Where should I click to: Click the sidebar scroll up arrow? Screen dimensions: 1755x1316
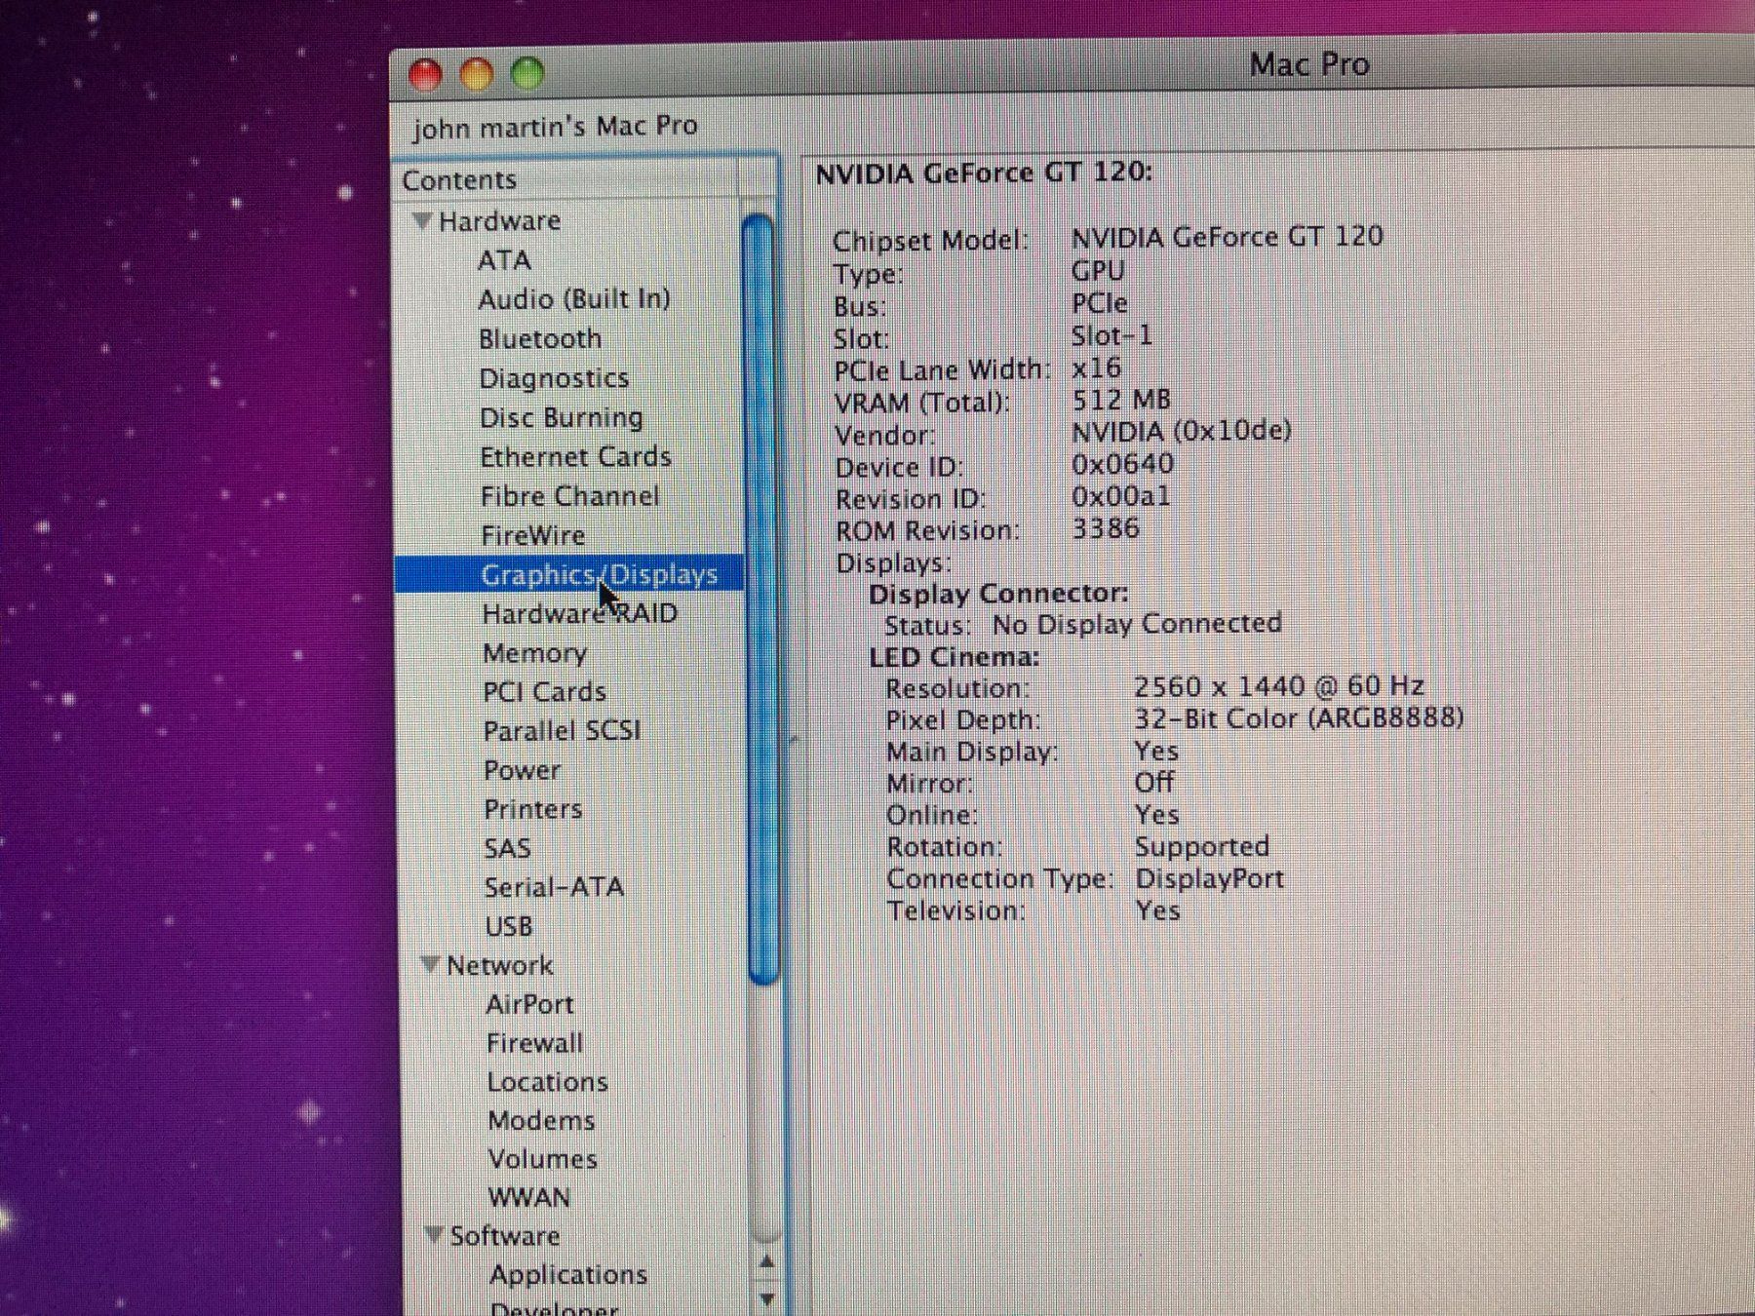coord(767,1263)
